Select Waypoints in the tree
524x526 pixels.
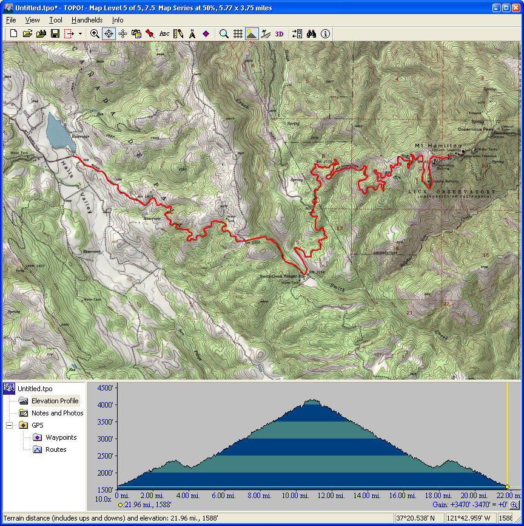pyautogui.click(x=61, y=437)
